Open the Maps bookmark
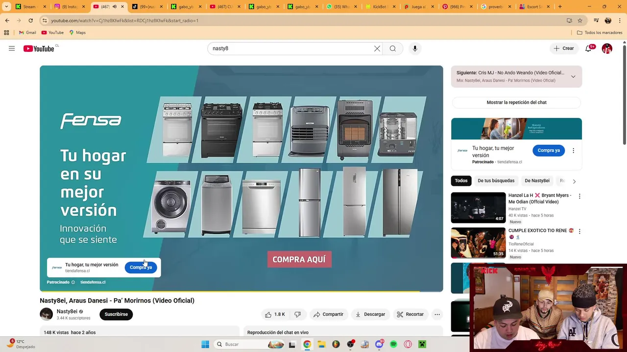The height and width of the screenshot is (352, 627). pyautogui.click(x=77, y=33)
